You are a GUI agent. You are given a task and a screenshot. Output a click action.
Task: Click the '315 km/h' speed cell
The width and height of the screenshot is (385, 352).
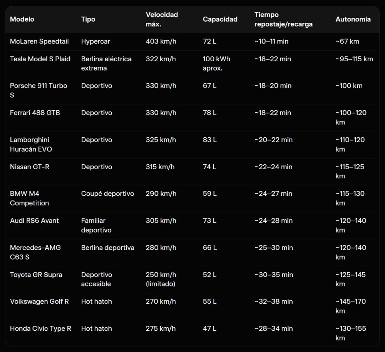tap(160, 167)
